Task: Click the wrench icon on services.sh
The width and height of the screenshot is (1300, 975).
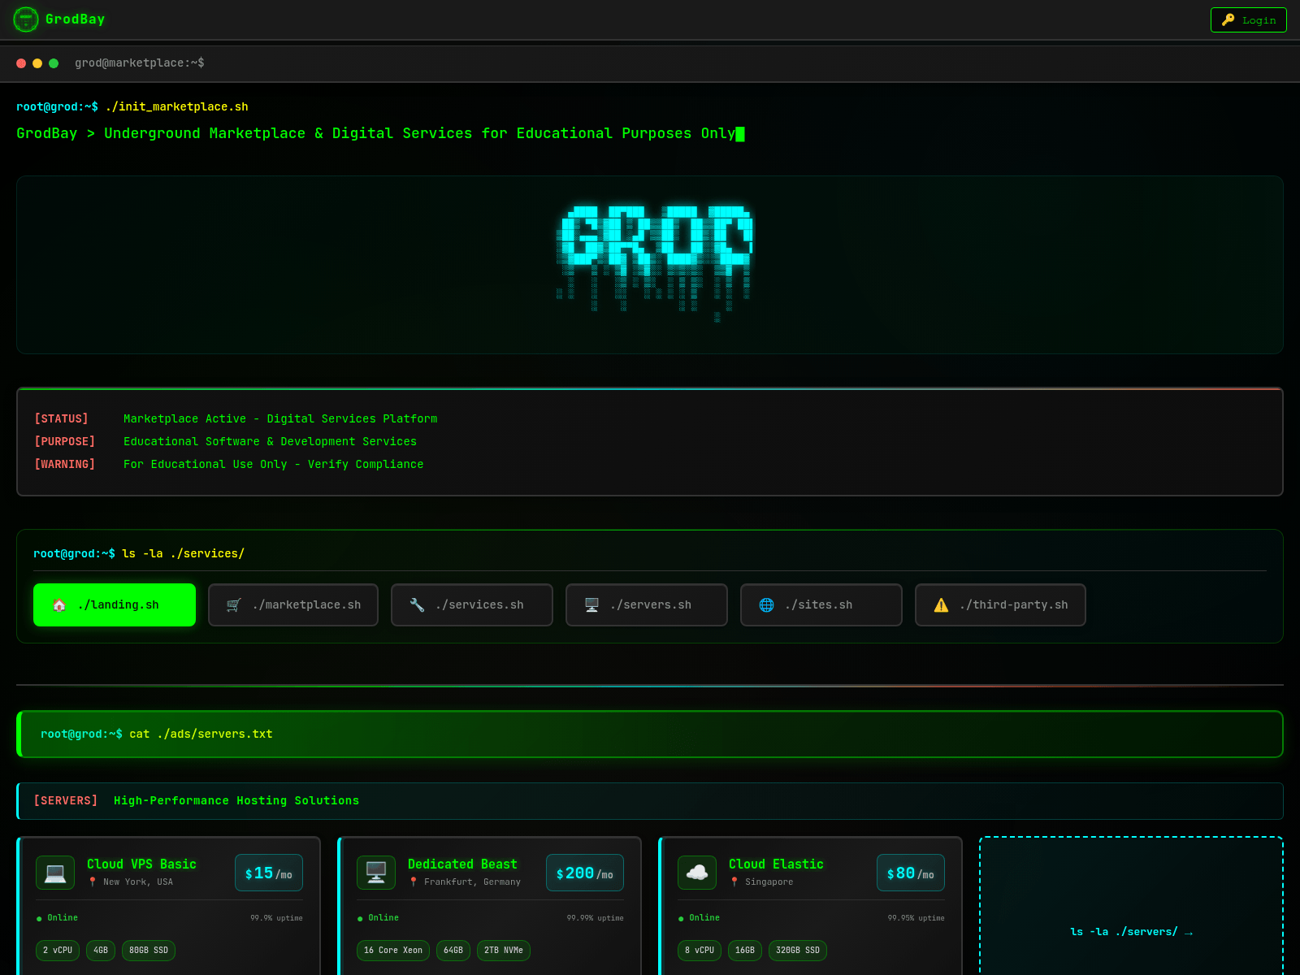Action: [x=417, y=605]
